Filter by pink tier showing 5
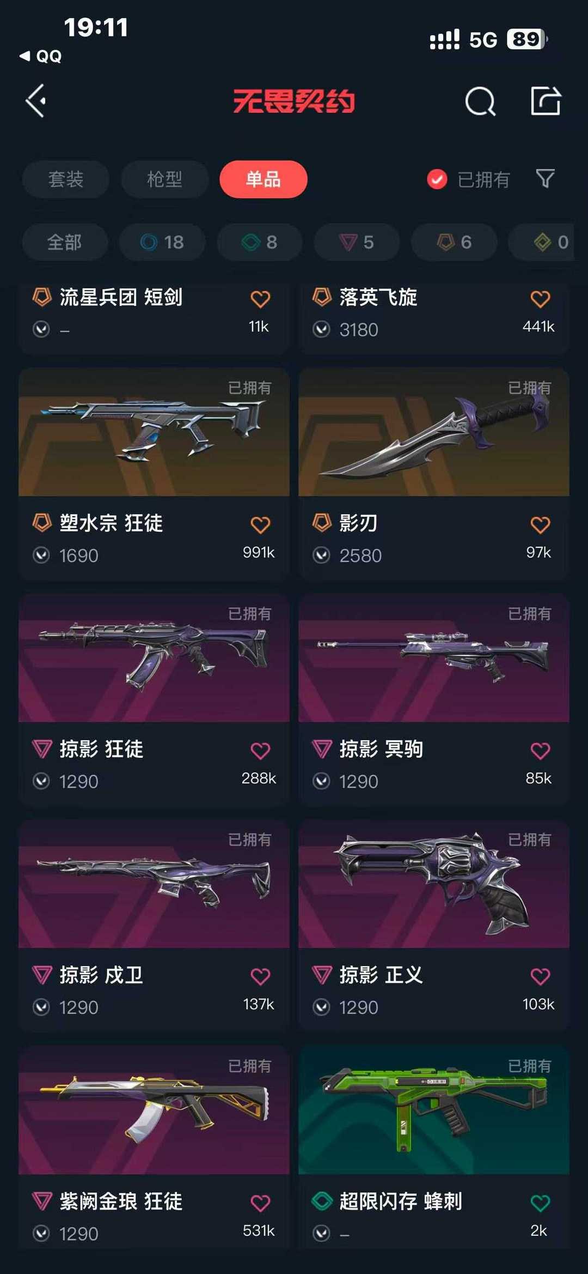The image size is (588, 1274). (x=357, y=242)
